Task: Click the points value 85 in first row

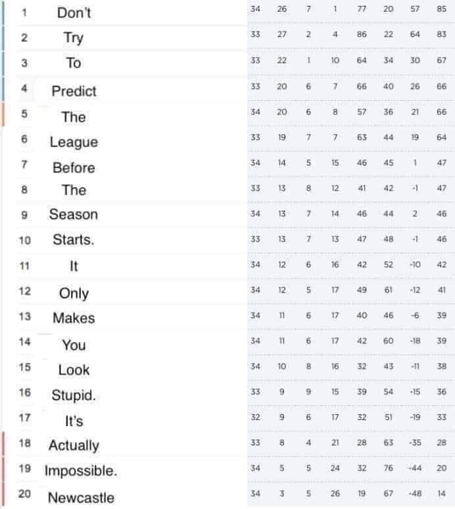Action: 441,9
